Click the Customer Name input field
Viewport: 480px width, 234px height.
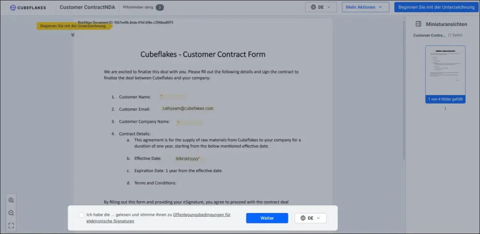172,97
